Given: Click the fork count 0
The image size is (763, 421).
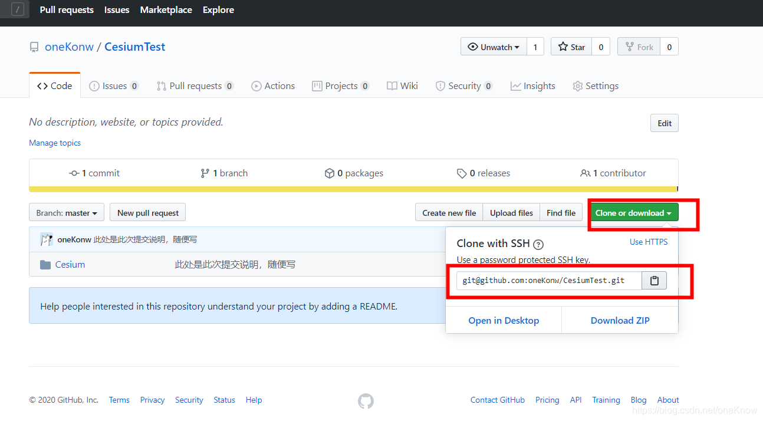Looking at the screenshot, I should coord(669,47).
